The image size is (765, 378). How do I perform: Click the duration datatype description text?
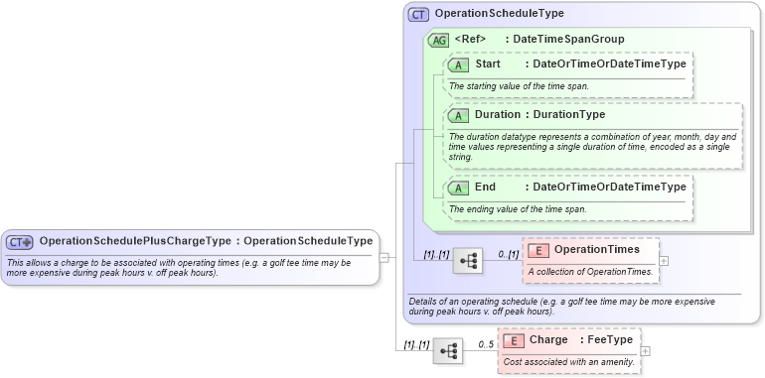[592, 147]
